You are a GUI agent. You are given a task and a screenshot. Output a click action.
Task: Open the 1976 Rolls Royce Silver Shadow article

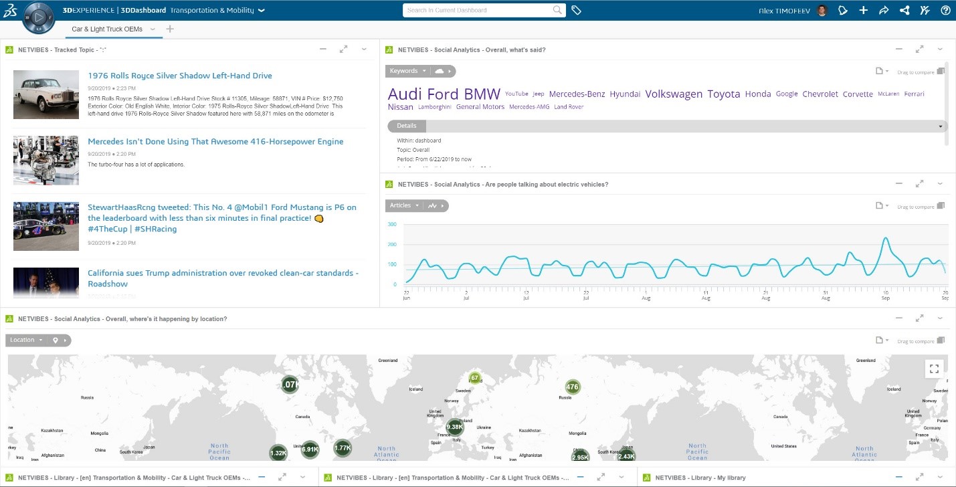tap(180, 76)
